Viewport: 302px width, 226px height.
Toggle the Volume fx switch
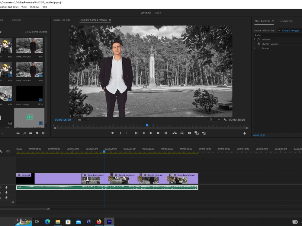[x=259, y=39]
